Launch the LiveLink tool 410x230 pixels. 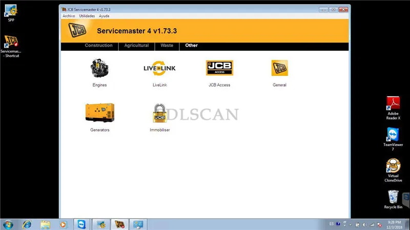coord(159,68)
